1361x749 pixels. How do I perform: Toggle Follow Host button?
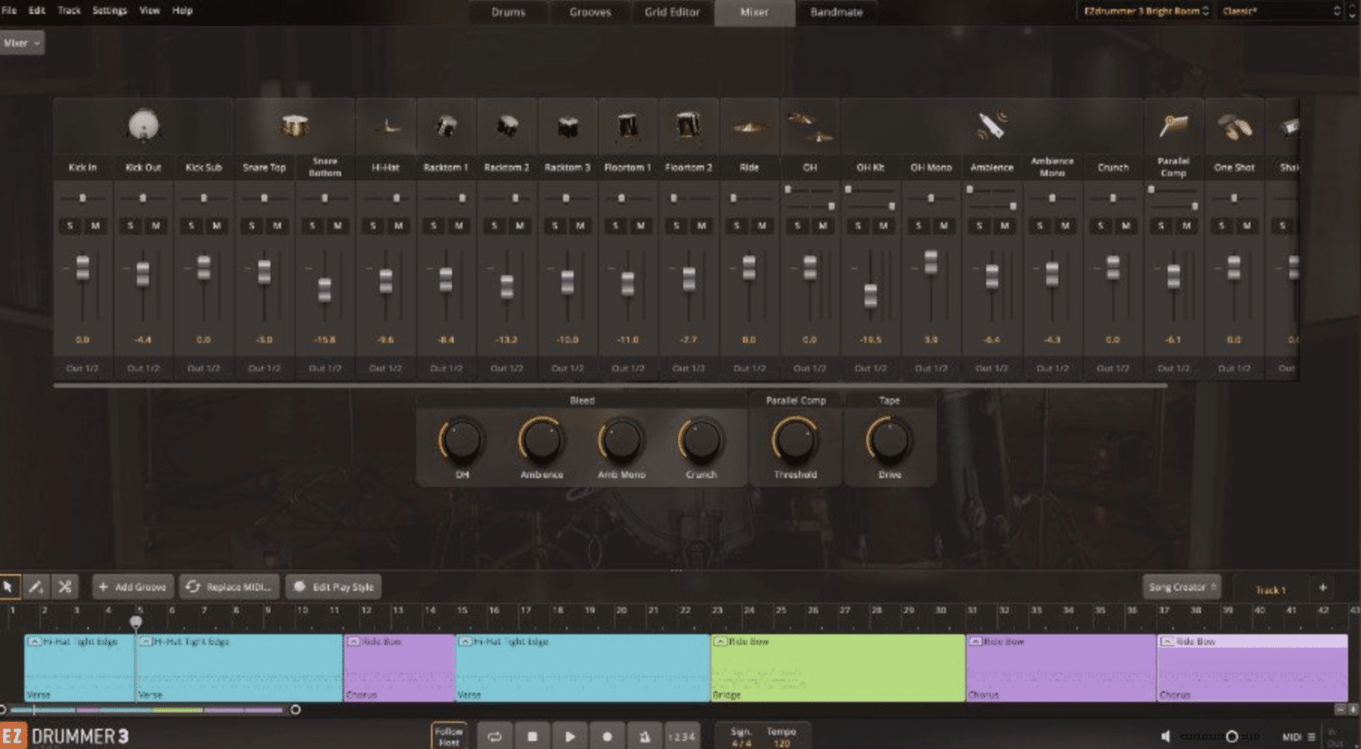[x=449, y=737]
